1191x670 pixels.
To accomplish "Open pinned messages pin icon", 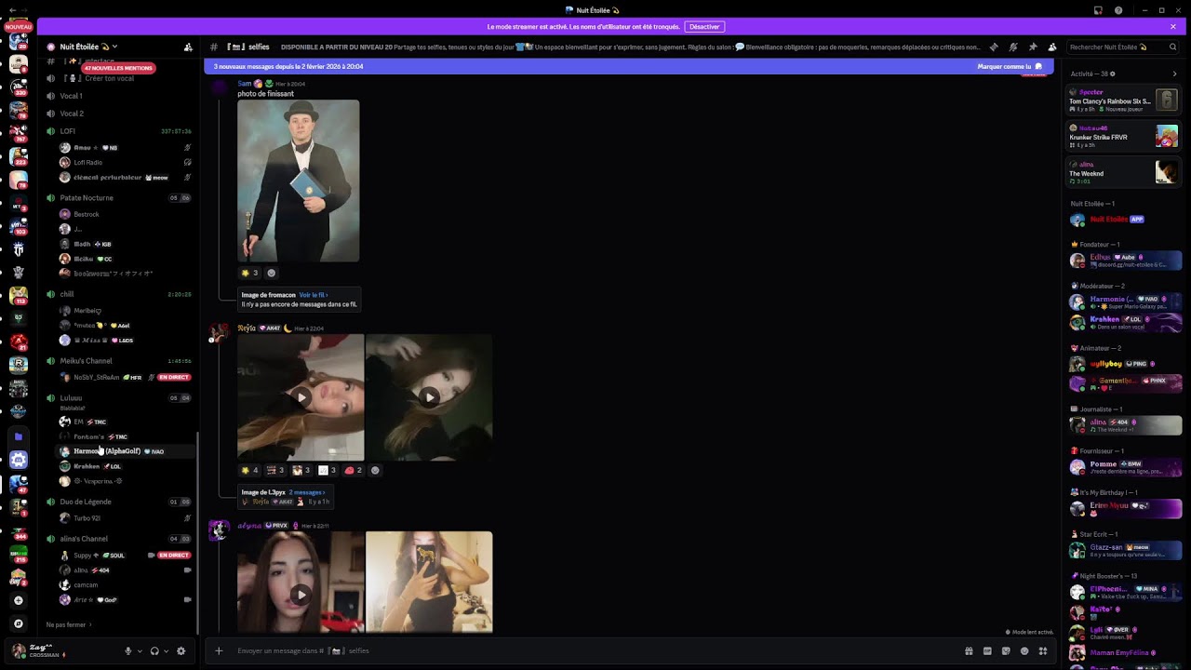I will click(x=1033, y=47).
